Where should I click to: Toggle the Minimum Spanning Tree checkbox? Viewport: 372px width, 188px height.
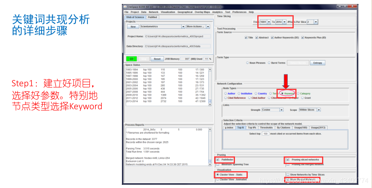tap(218, 164)
